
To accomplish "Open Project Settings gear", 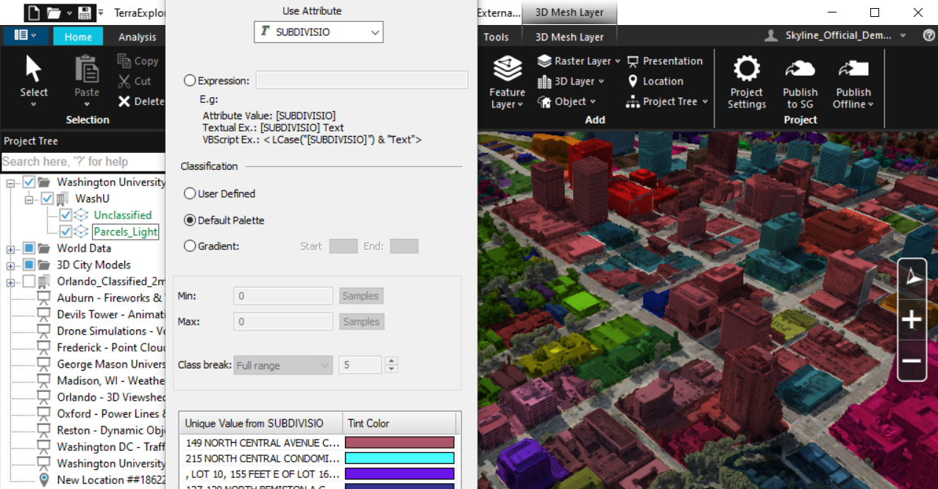I will pyautogui.click(x=747, y=68).
